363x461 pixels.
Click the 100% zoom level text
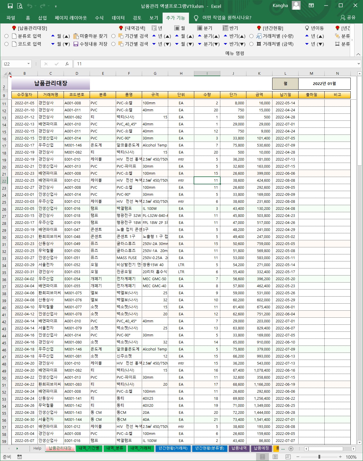pos(351,457)
